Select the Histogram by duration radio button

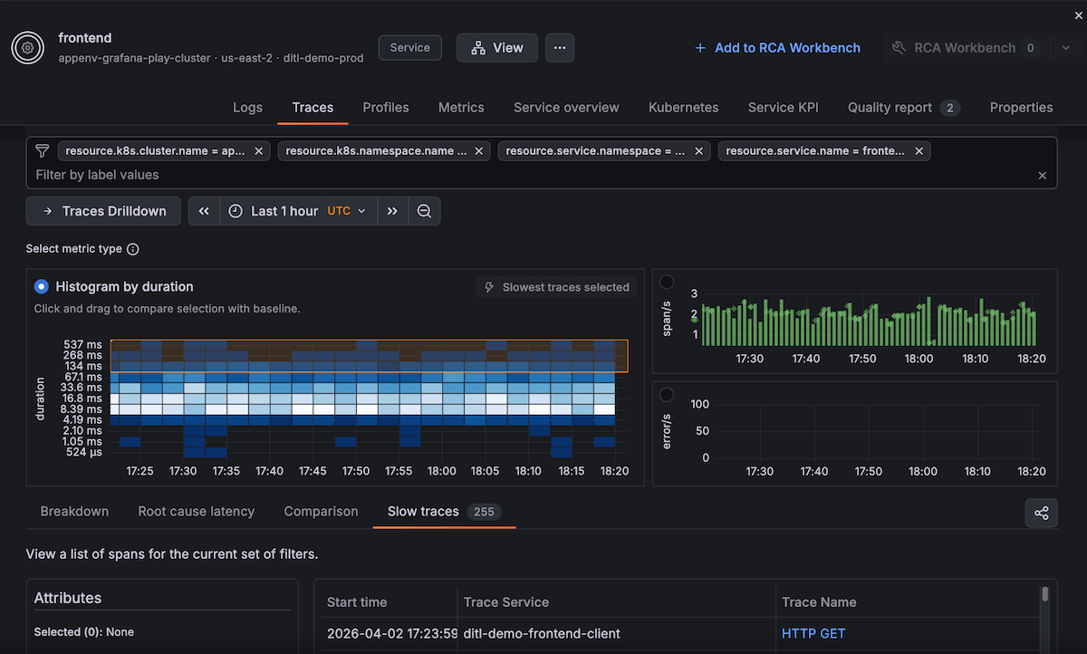click(41, 285)
